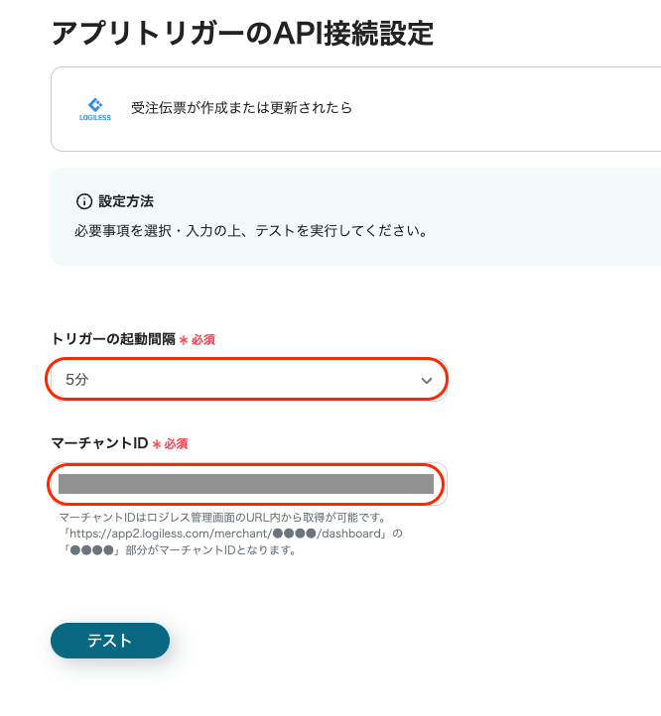The height and width of the screenshot is (716, 661).
Task: Click the info icon beside 設定方法
Action: [x=84, y=201]
